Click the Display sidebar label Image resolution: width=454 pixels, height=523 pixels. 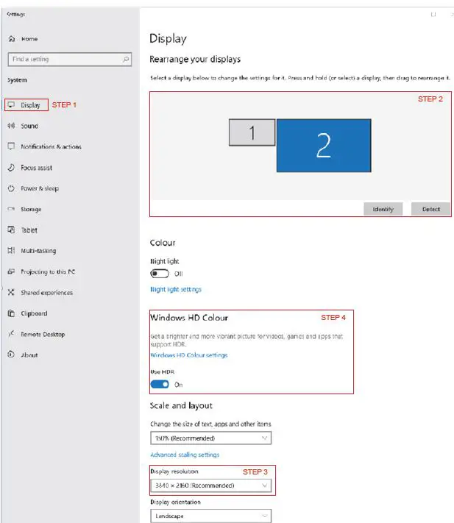point(30,105)
